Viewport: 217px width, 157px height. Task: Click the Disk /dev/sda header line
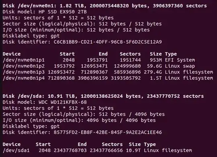[x=103, y=96]
